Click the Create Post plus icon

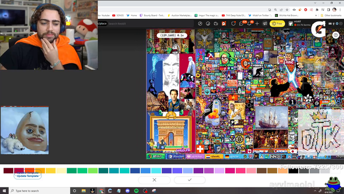point(257,24)
